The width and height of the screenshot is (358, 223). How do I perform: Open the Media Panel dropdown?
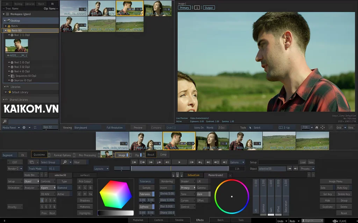(11, 128)
